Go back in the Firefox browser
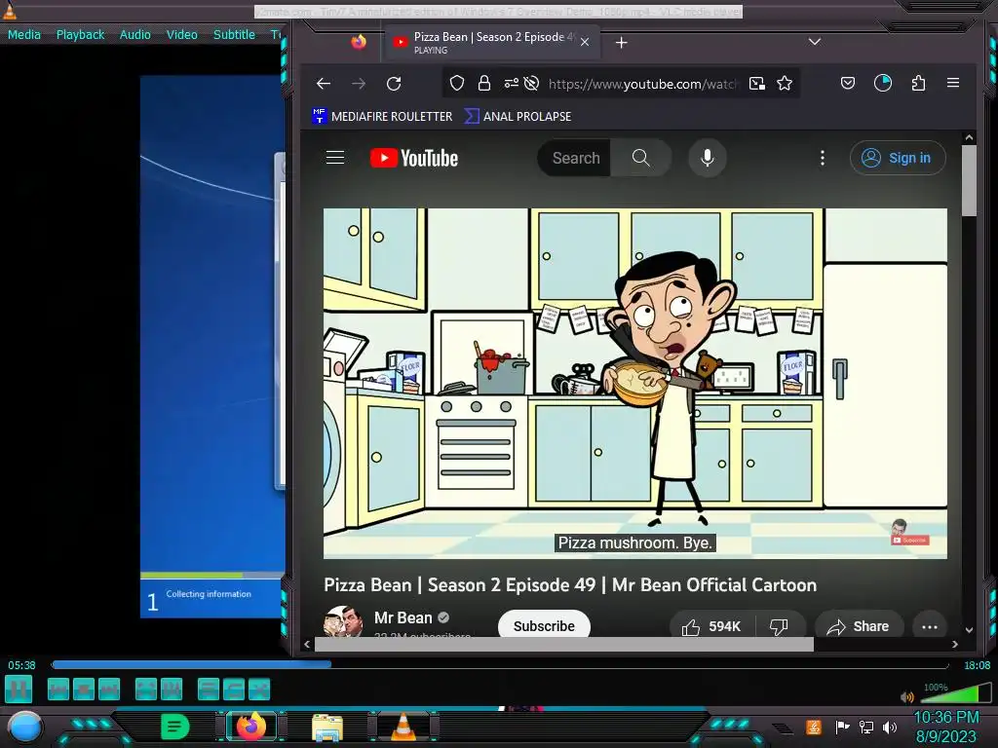Screen dimensions: 998x748 324,84
